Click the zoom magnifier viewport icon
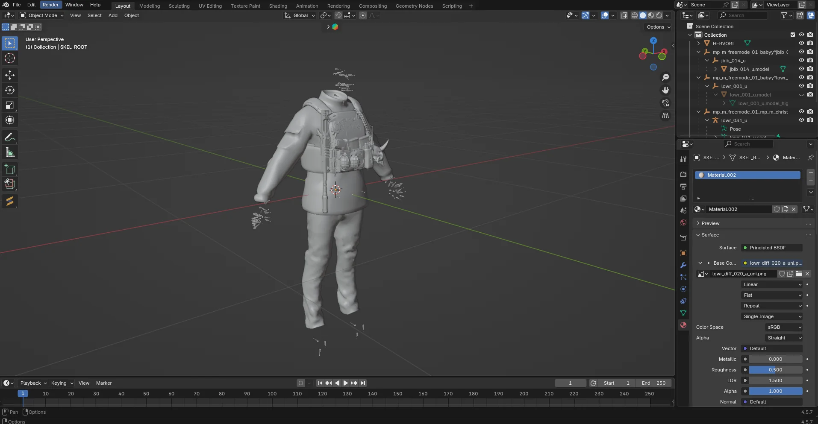The image size is (818, 424). [x=665, y=77]
